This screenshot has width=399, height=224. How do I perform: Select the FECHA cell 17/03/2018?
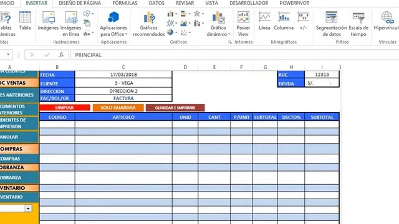123,75
